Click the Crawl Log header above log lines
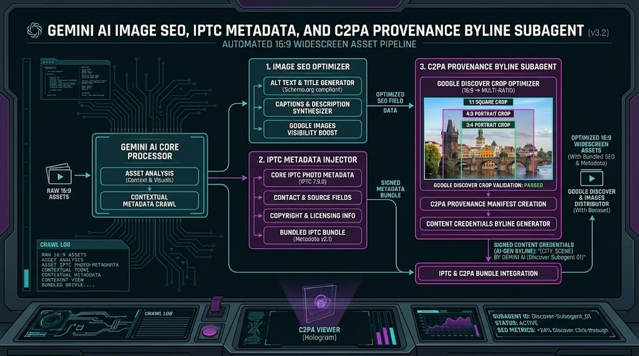The width and height of the screenshot is (639, 356). 55,245
